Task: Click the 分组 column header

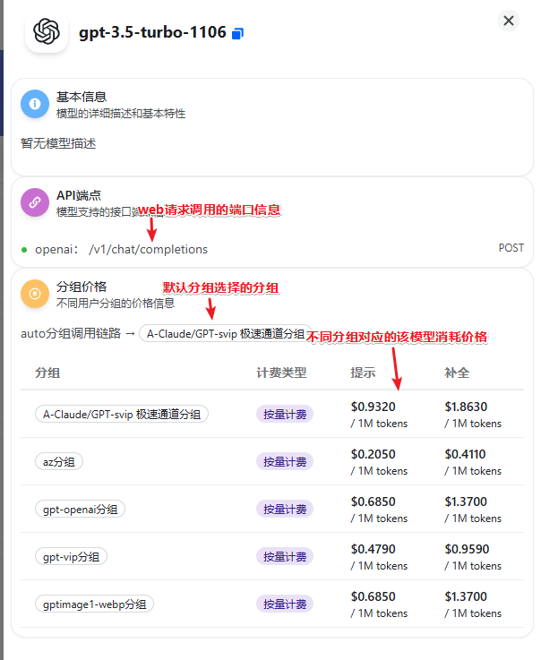Action: coord(47,373)
